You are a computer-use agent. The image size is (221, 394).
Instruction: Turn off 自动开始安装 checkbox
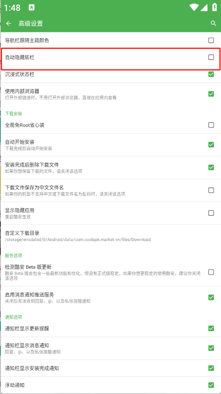coord(211,145)
